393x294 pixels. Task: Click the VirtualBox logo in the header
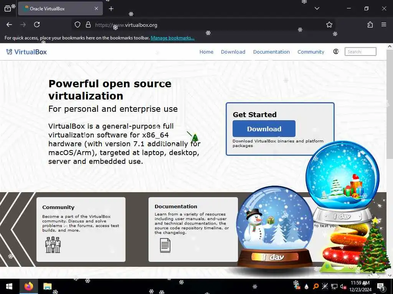click(26, 52)
